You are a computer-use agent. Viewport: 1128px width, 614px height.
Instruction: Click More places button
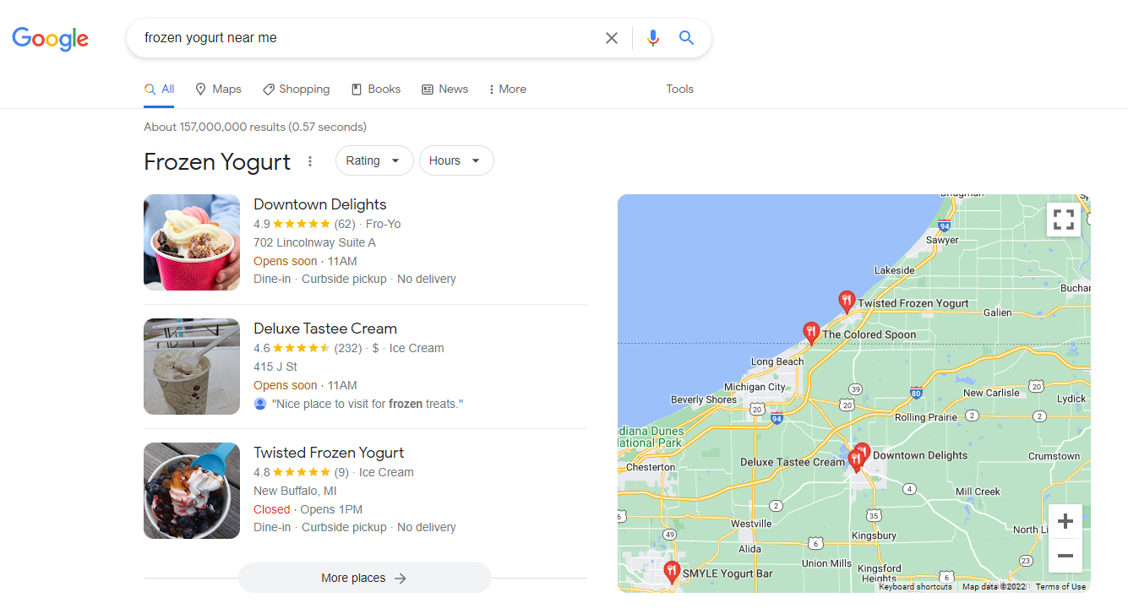364,578
